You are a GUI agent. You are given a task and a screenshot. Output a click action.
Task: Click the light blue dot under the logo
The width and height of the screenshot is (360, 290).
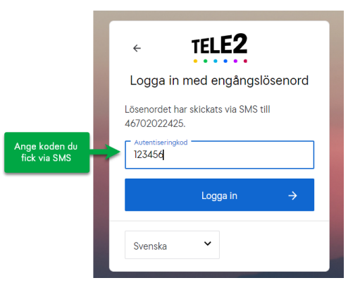pyautogui.click(x=216, y=61)
